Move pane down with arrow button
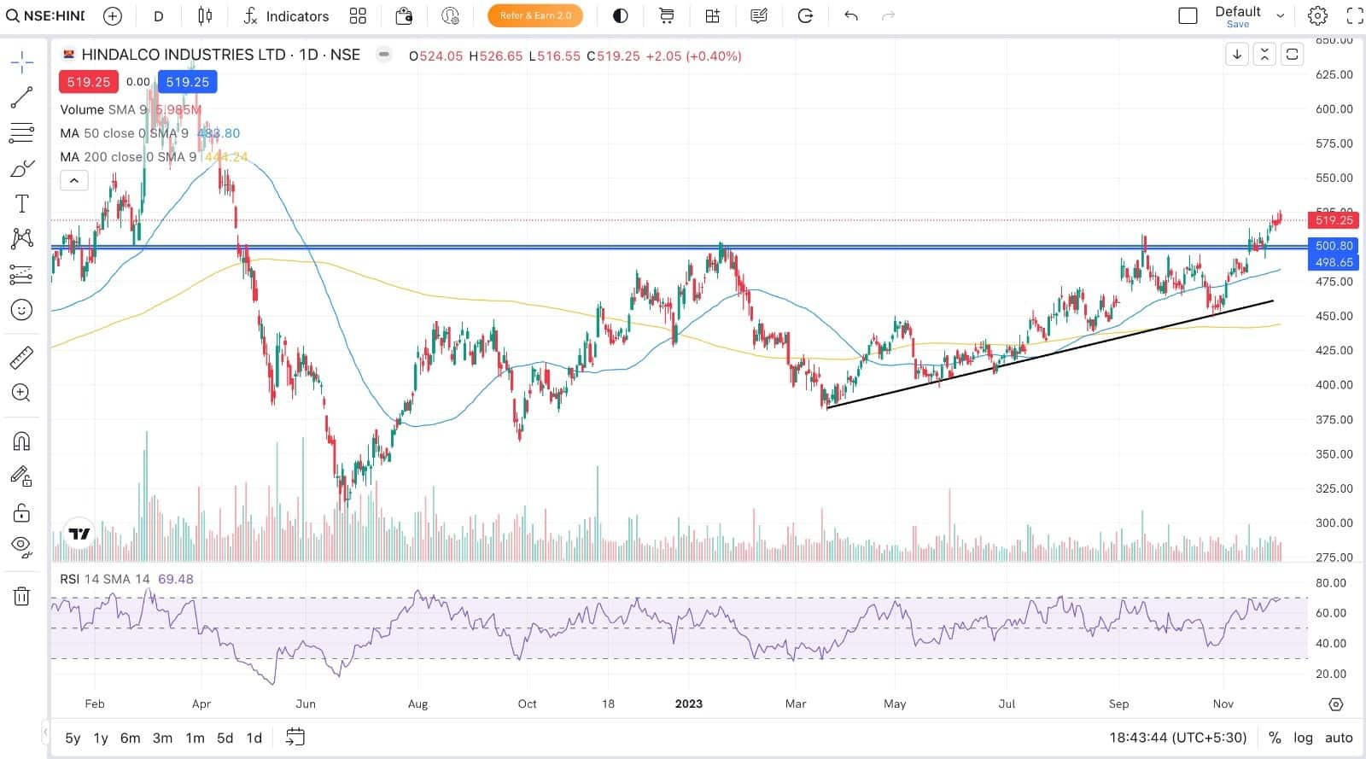The height and width of the screenshot is (759, 1366). click(1237, 55)
